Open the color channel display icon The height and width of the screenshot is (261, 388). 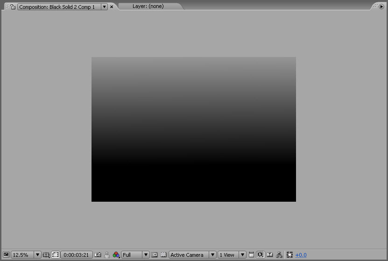click(116, 254)
